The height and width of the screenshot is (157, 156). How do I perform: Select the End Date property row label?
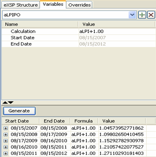coord(21,44)
